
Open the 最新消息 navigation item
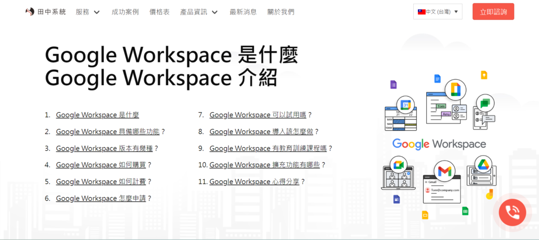point(243,12)
